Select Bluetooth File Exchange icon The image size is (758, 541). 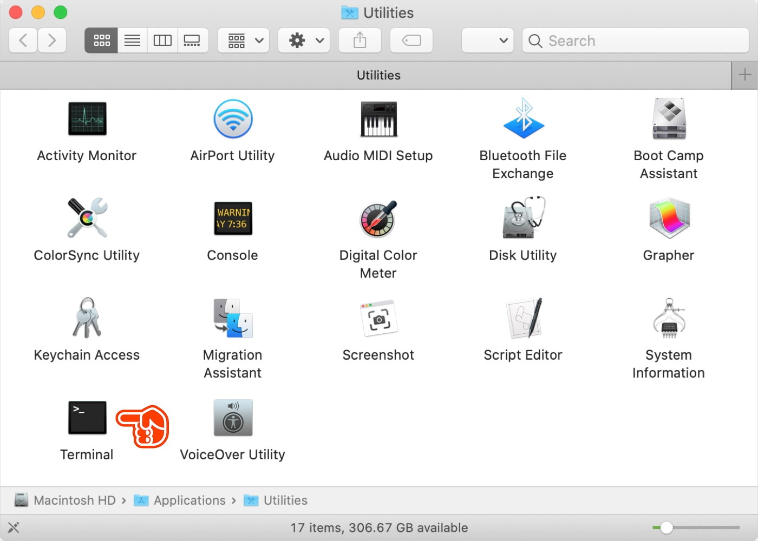[524, 118]
